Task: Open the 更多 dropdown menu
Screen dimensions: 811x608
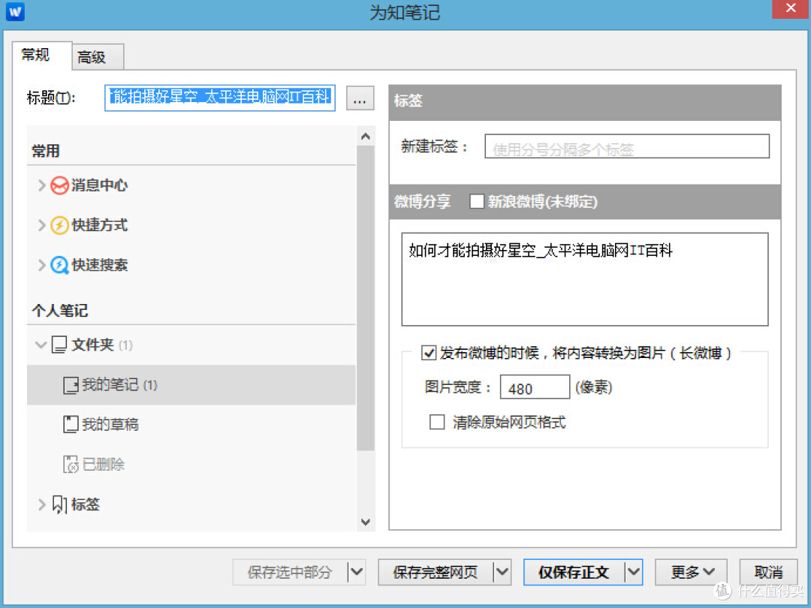Action: point(691,572)
